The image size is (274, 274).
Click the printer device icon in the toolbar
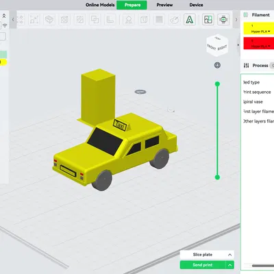click(x=223, y=20)
